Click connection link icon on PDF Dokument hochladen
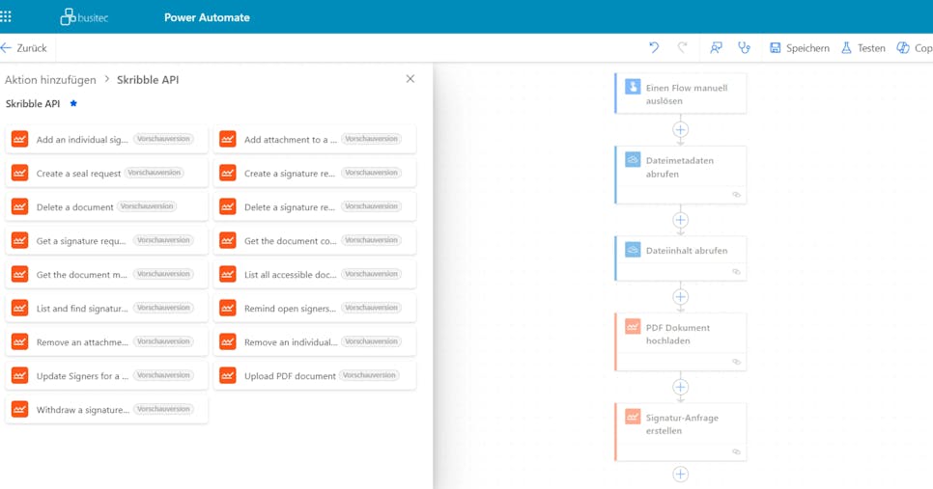The height and width of the screenshot is (489, 933). point(736,362)
